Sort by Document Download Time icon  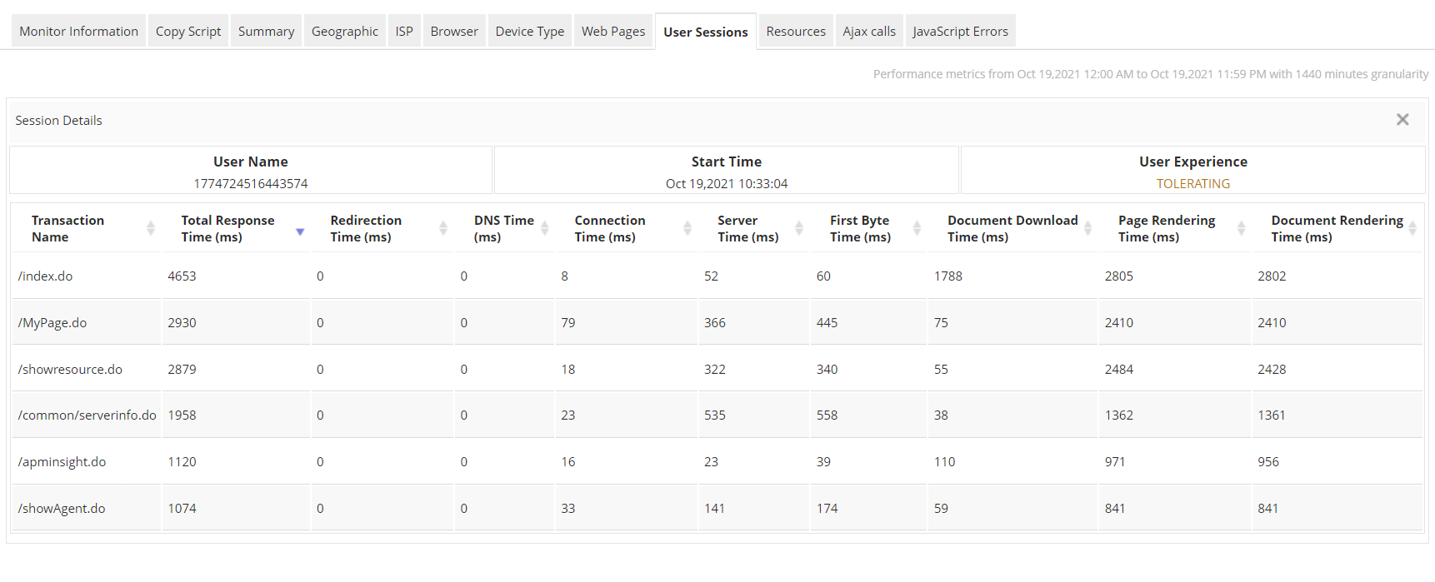(1087, 228)
